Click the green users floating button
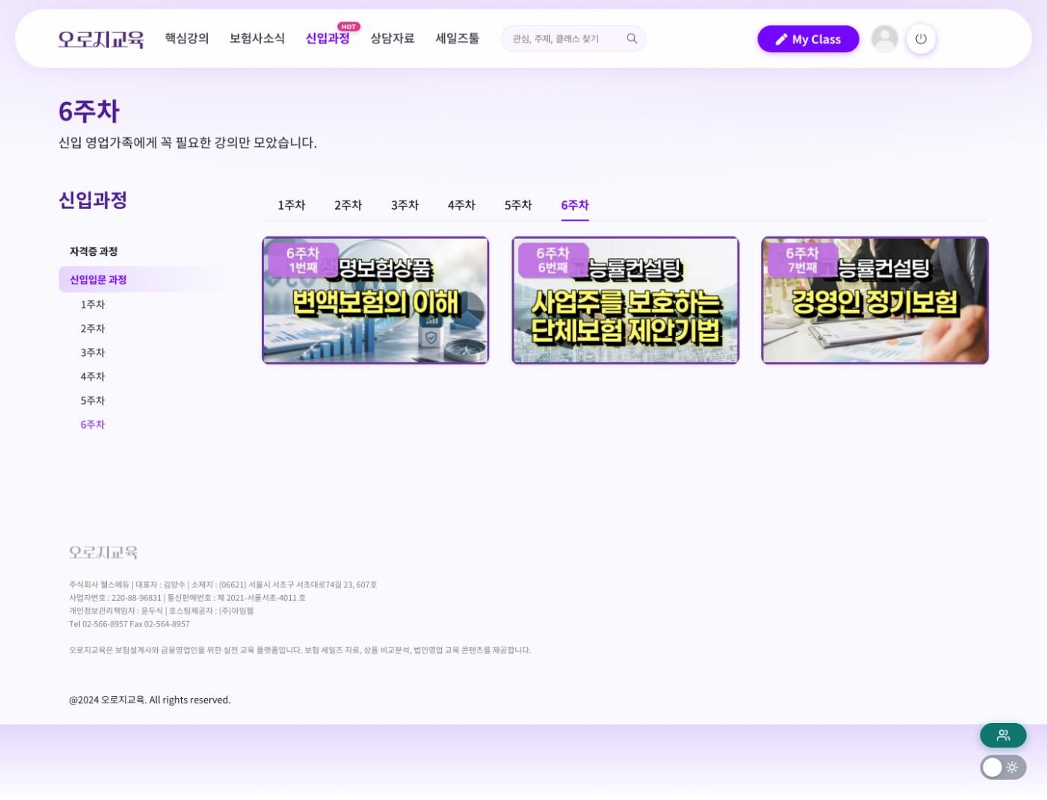The height and width of the screenshot is (800, 1047). 1003,735
